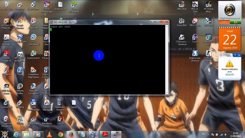Select the TweakNow RegCleaner desktop shortcut
The height and width of the screenshot is (138, 245).
(x=33, y=72)
